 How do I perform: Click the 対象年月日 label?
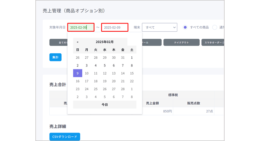(57, 27)
